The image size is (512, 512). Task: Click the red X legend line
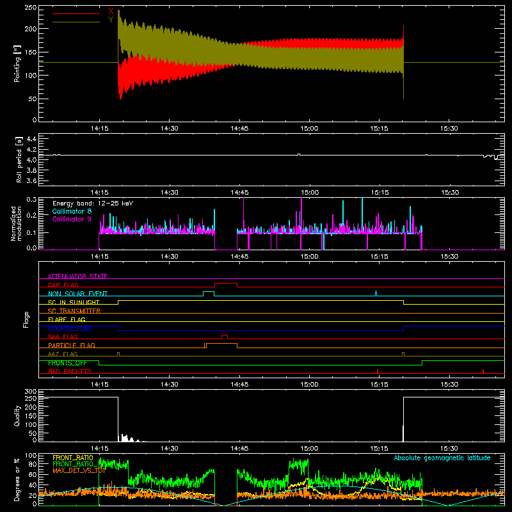coord(76,13)
